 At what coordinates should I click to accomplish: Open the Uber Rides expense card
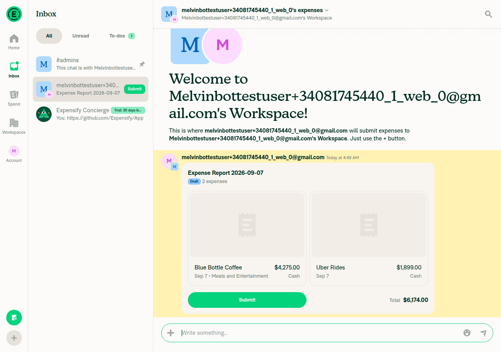click(369, 238)
